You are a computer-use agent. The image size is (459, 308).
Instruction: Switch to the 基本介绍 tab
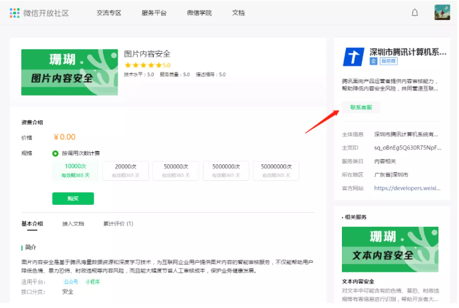32,224
